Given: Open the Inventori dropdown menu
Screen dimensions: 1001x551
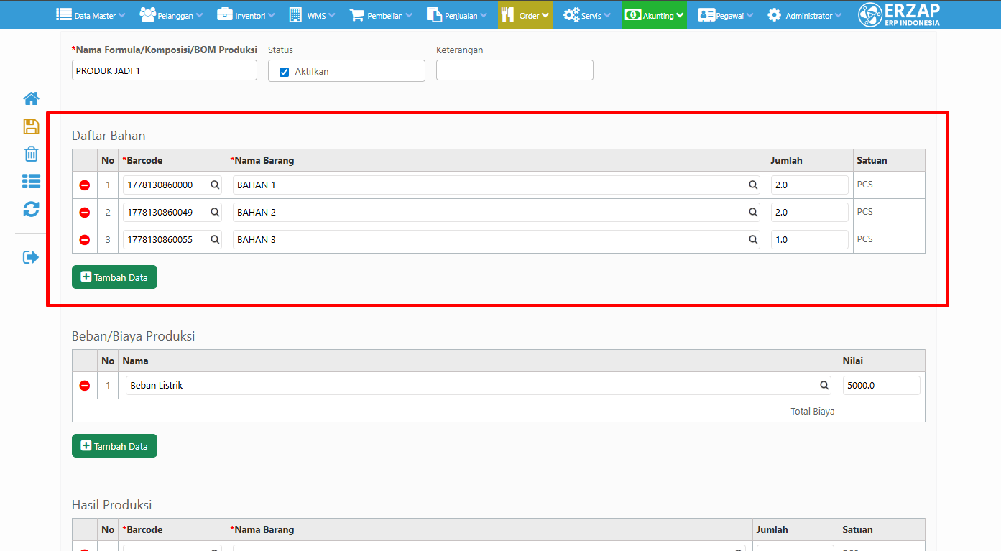Looking at the screenshot, I should click(x=246, y=15).
